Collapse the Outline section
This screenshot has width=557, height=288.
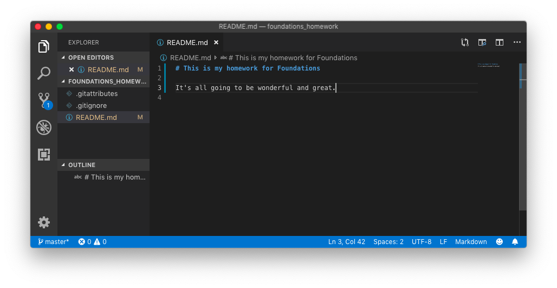[x=103, y=165]
